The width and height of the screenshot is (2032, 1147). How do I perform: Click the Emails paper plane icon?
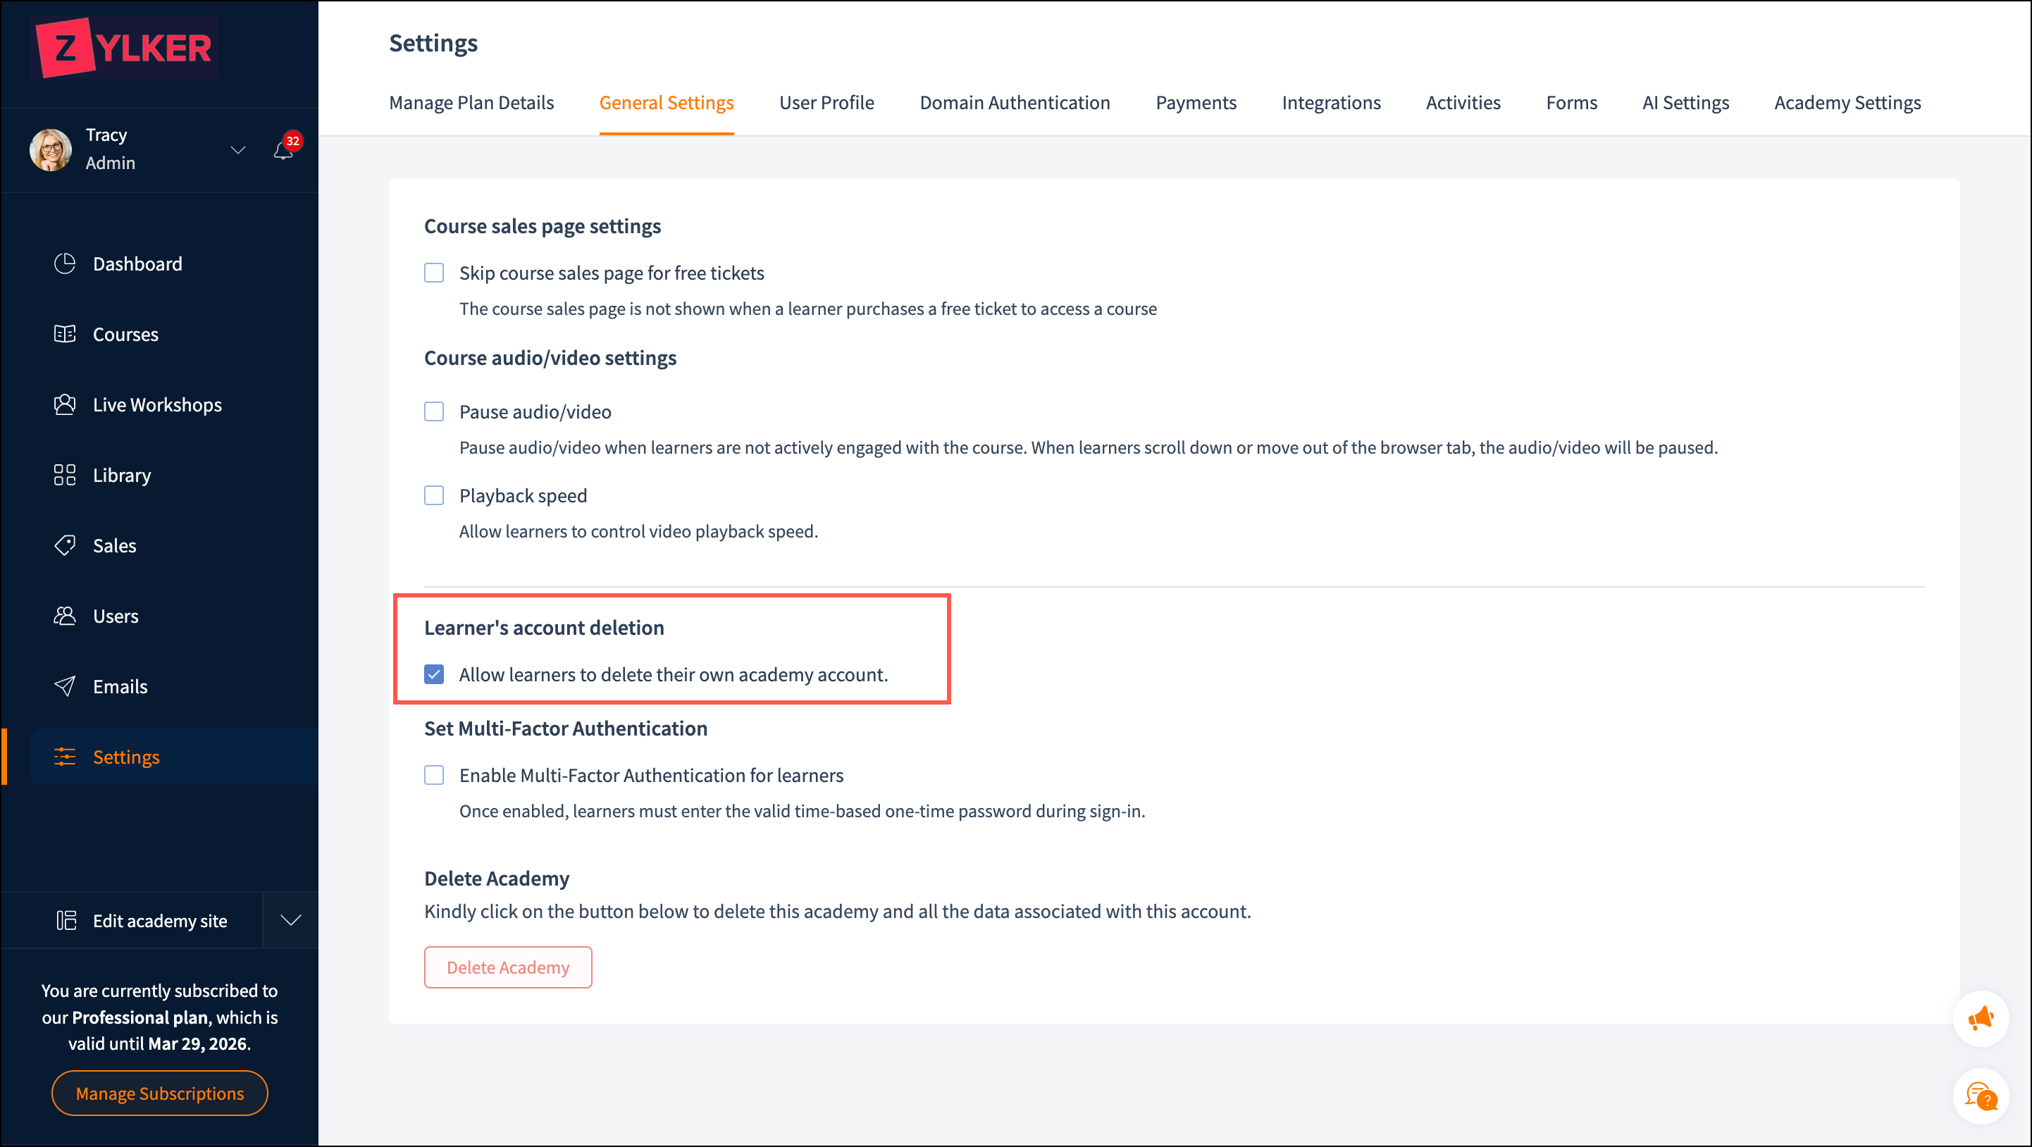[x=65, y=686]
